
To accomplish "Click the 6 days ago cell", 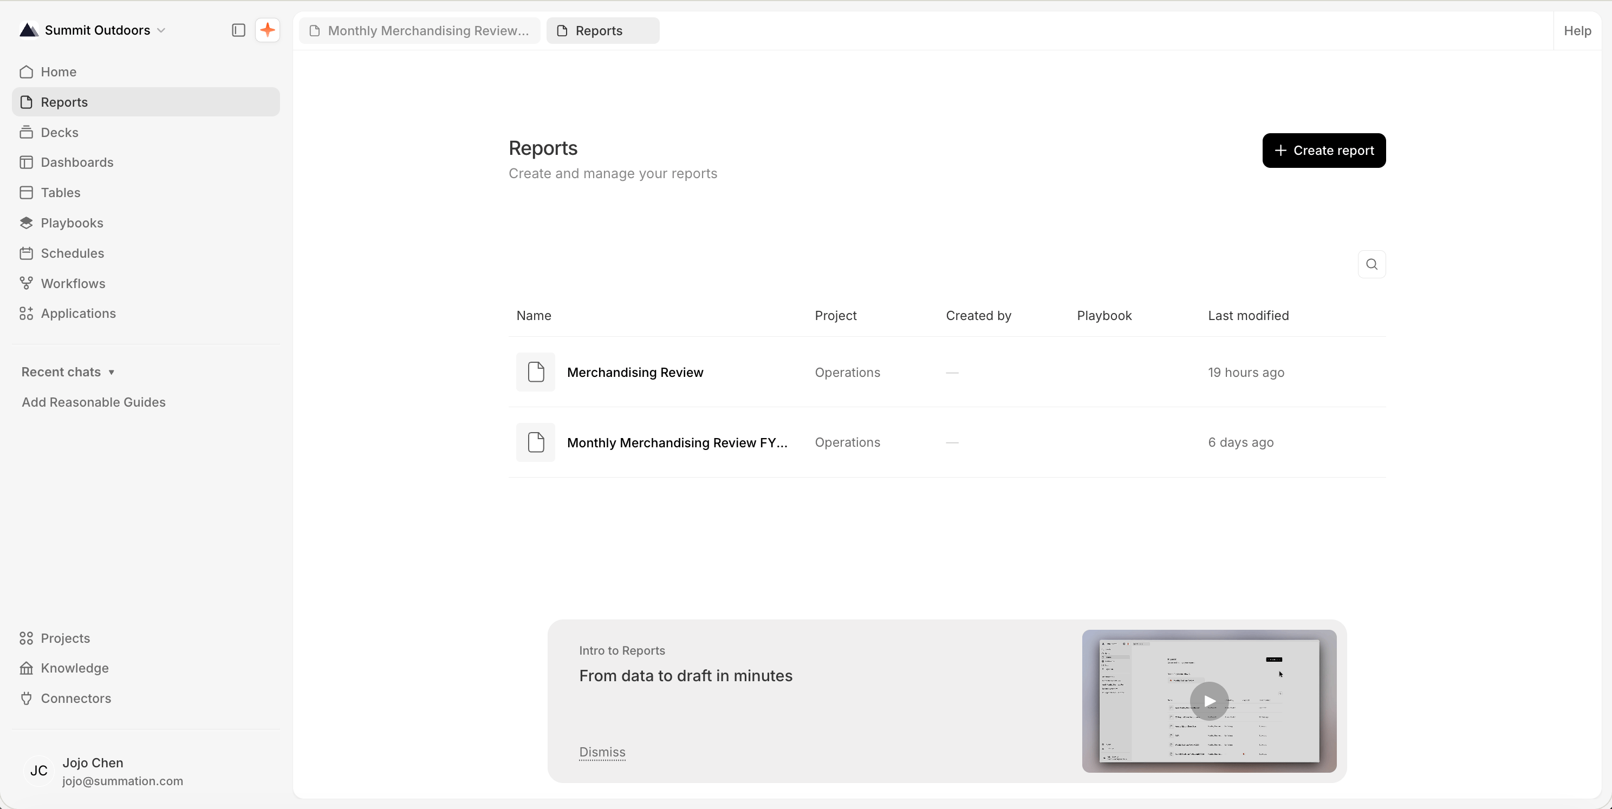I will 1240,442.
